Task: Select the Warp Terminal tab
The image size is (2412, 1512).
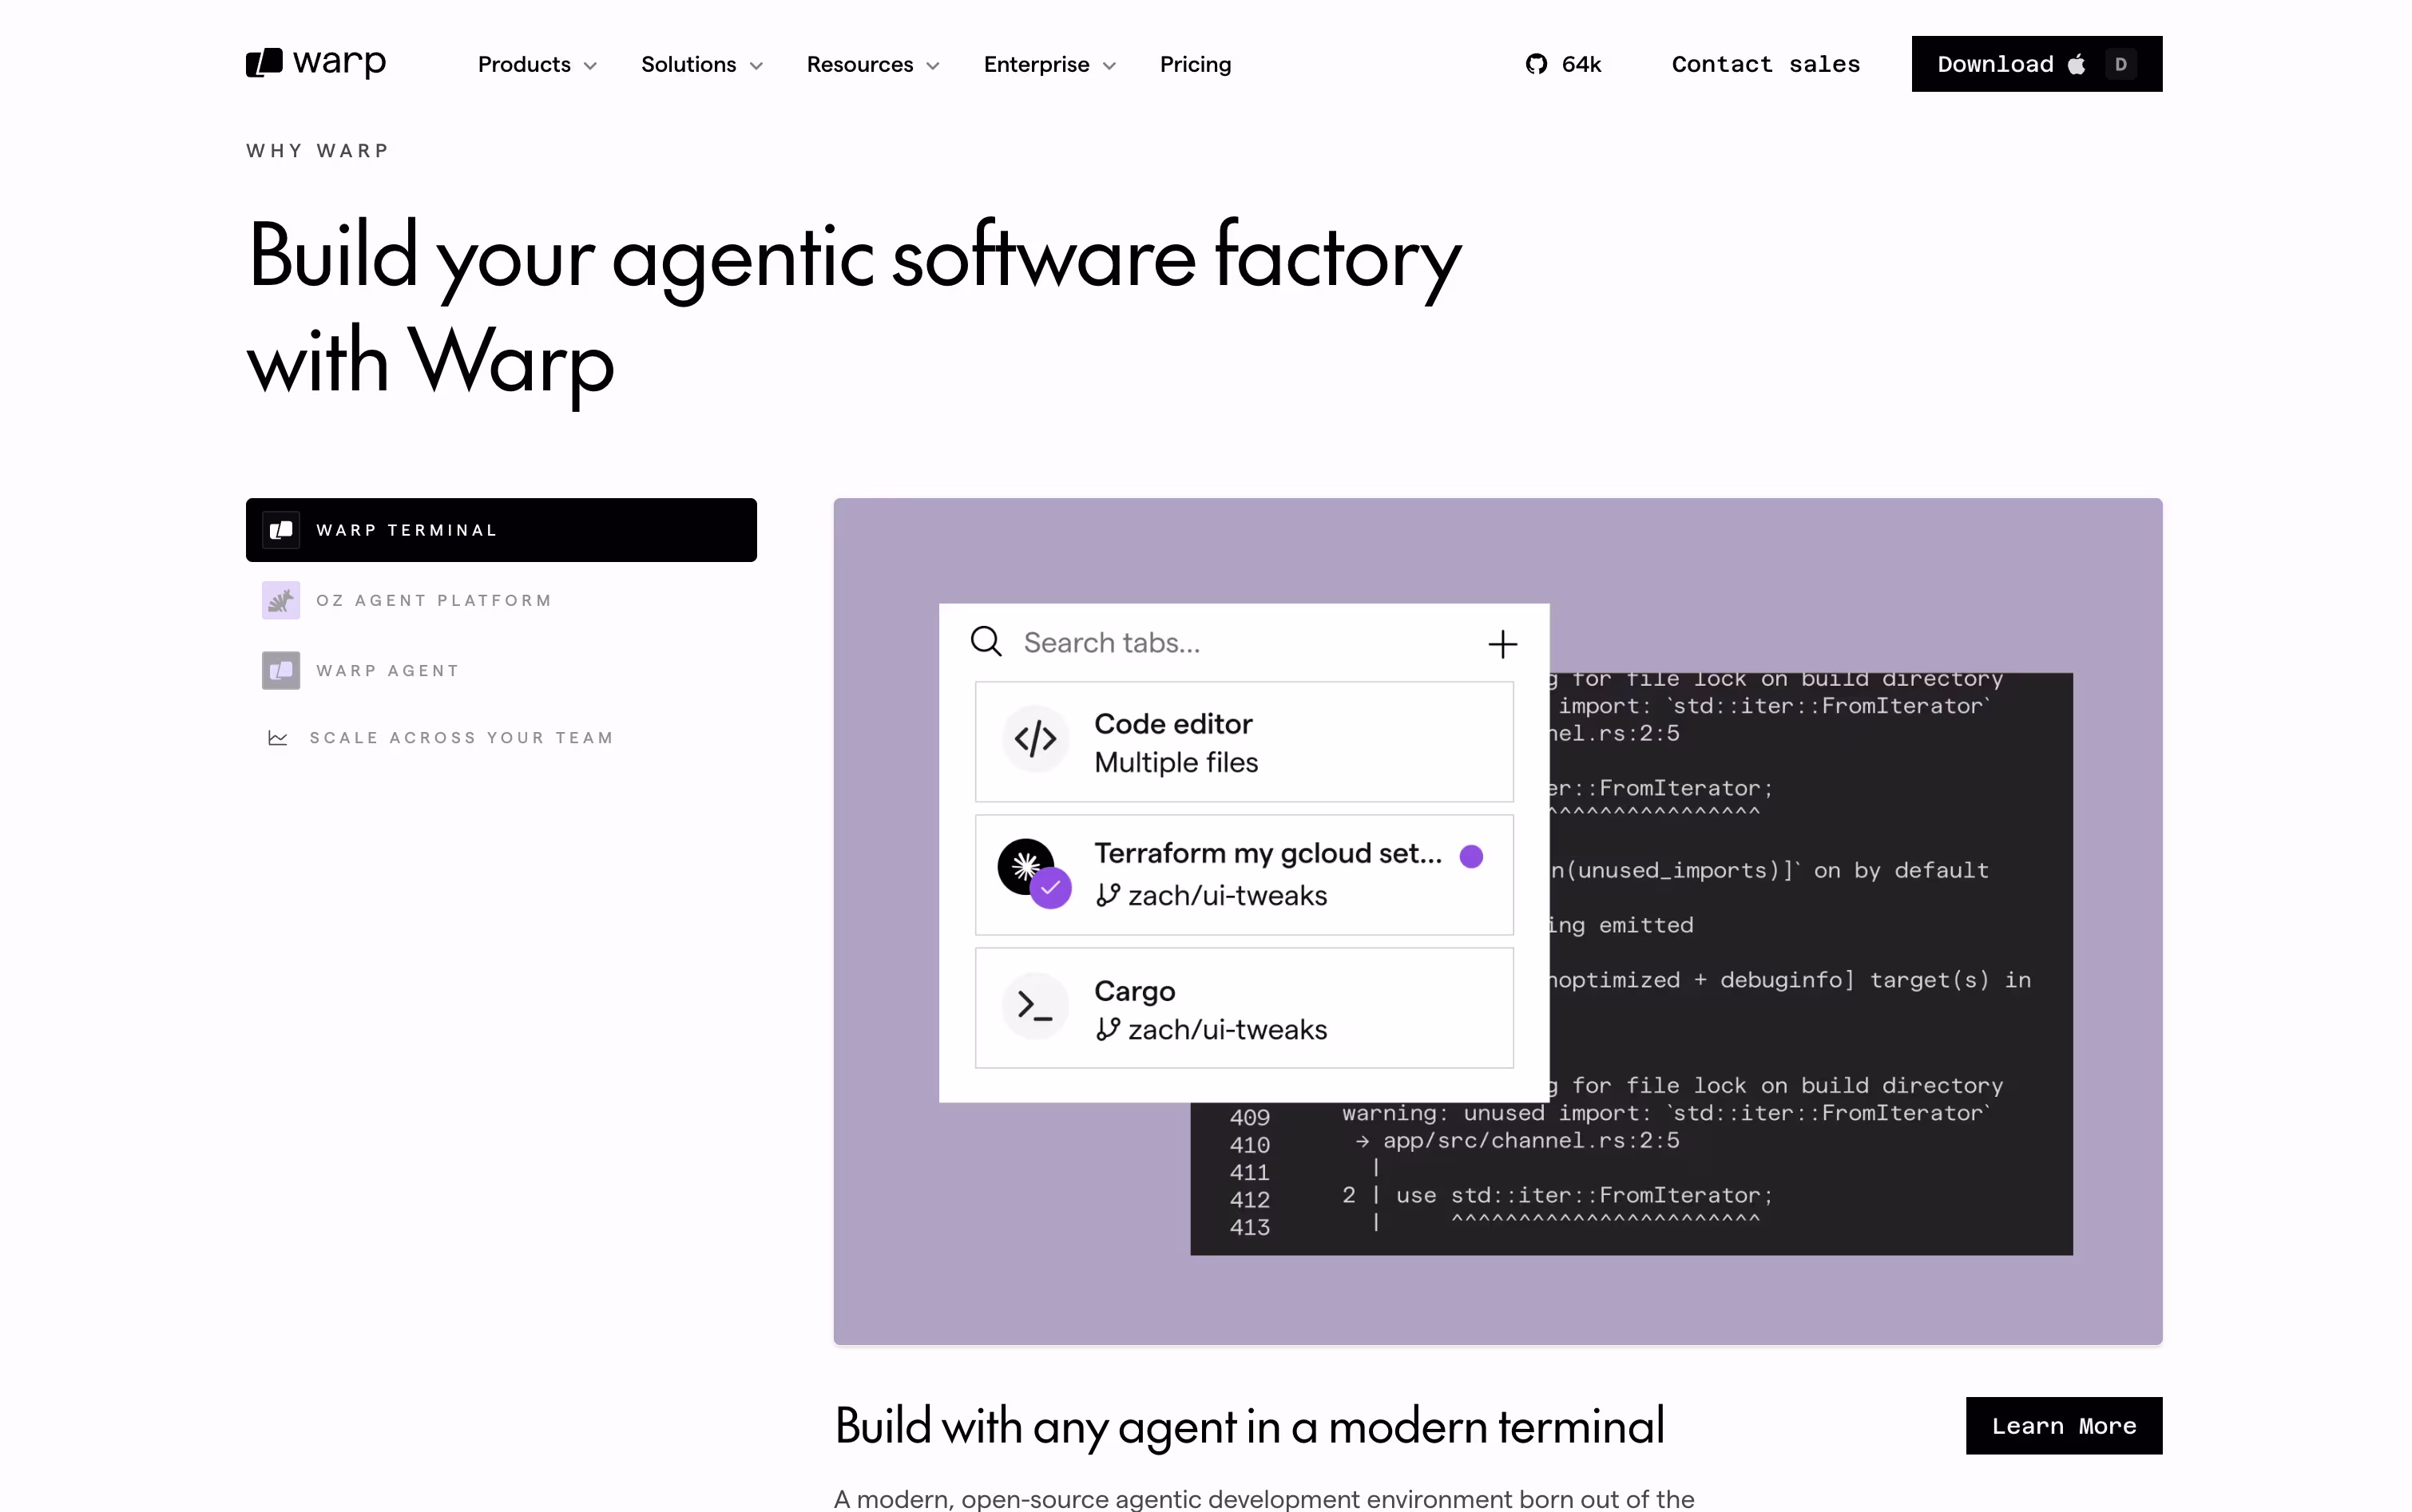Action: click(x=502, y=530)
